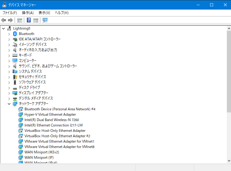231x171 pixels.
Task: Select the コンピューター category label
Action: (27, 61)
